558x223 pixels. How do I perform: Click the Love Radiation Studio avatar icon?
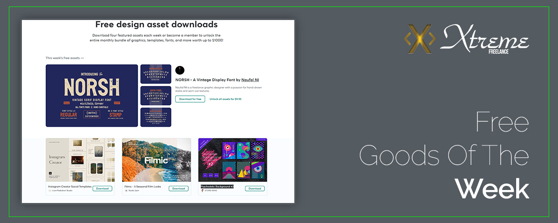click(x=50, y=190)
